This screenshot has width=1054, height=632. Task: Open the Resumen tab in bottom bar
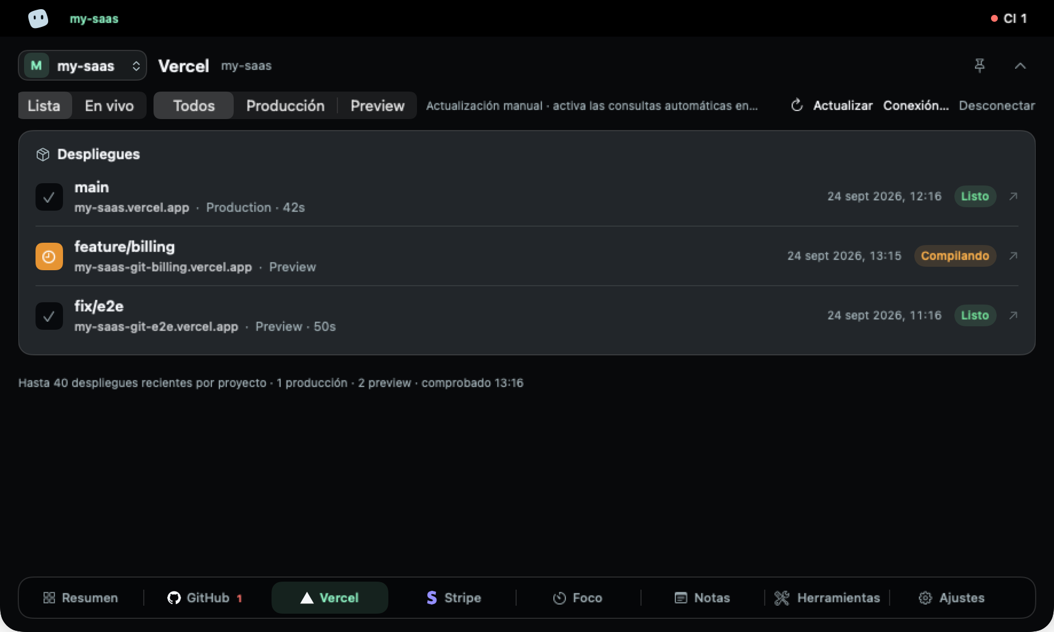81,598
